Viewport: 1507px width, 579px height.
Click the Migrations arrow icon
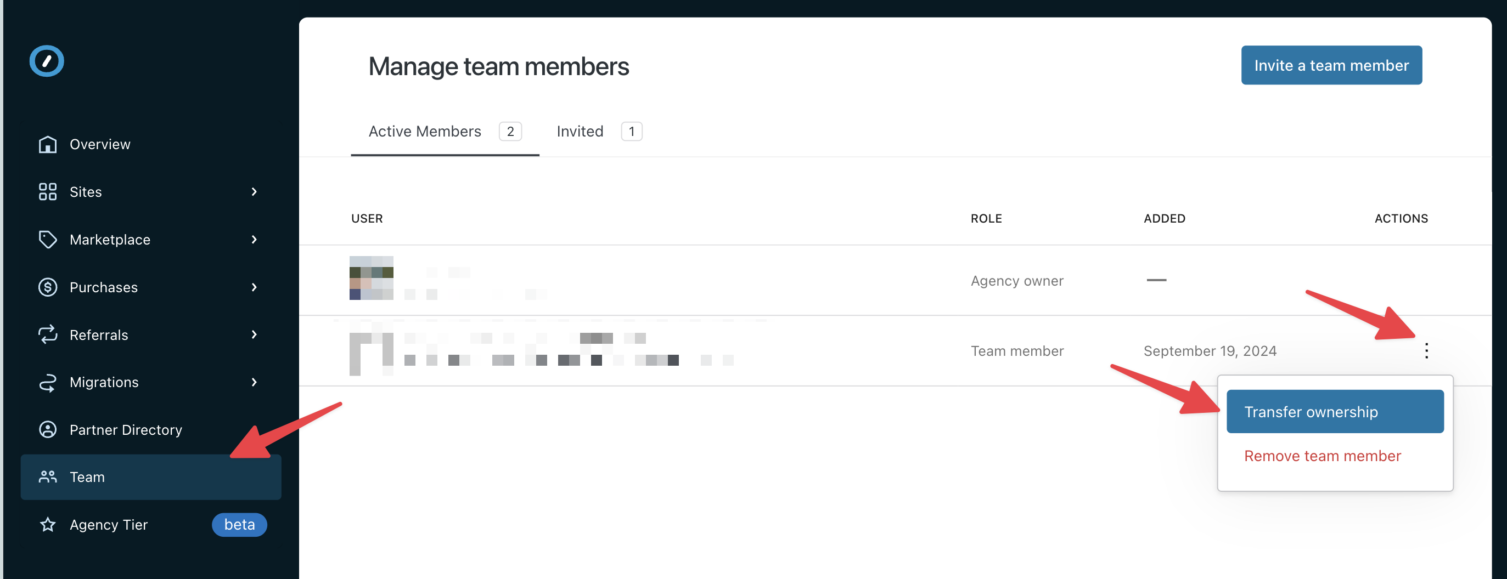[x=47, y=382]
